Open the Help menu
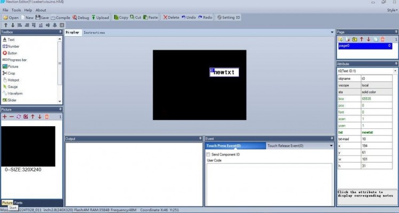The width and height of the screenshot is (399, 213). [28, 10]
